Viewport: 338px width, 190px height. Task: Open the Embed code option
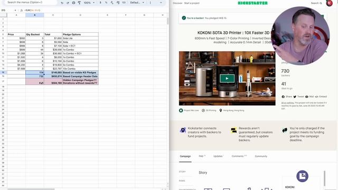(x=321, y=97)
